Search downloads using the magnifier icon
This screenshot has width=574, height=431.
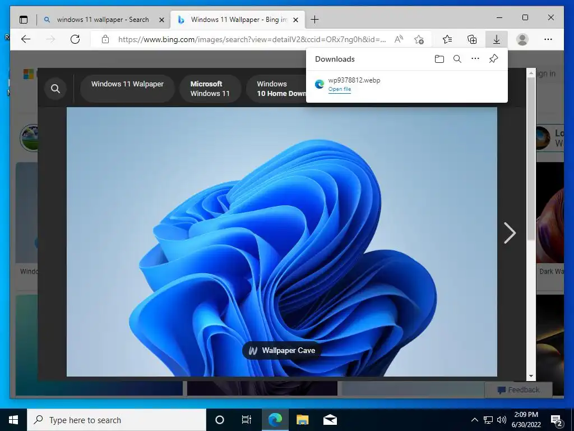tap(457, 58)
